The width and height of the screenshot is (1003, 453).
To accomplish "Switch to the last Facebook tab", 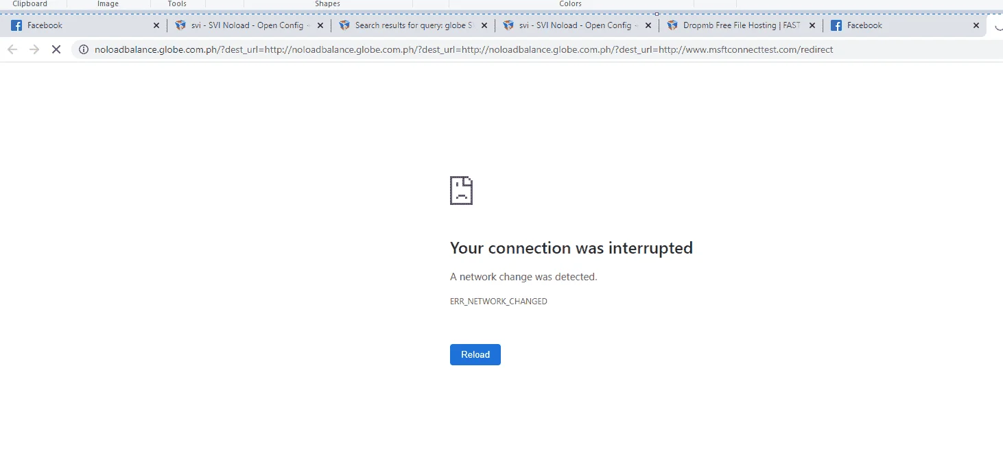I will [x=904, y=25].
